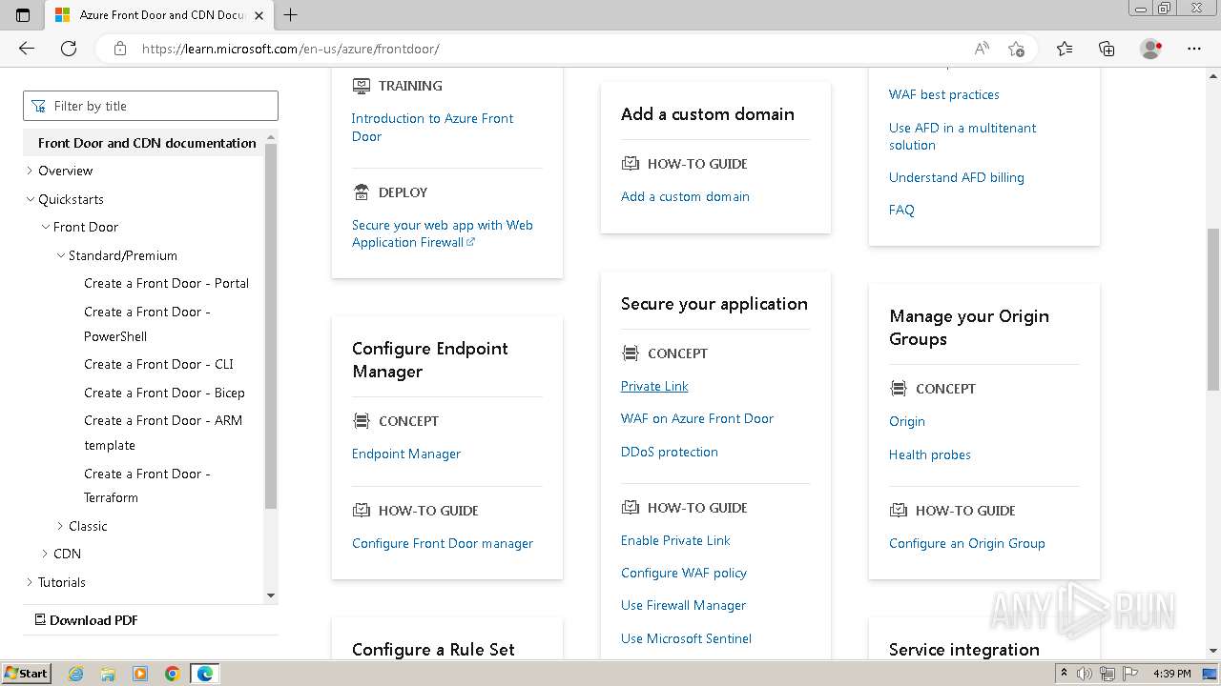
Task: Open the Collections icon
Action: pos(1107,49)
